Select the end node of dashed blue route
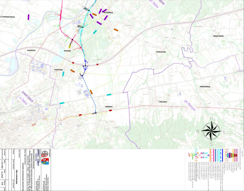The height and width of the screenshot is (191, 244). coord(95,113)
